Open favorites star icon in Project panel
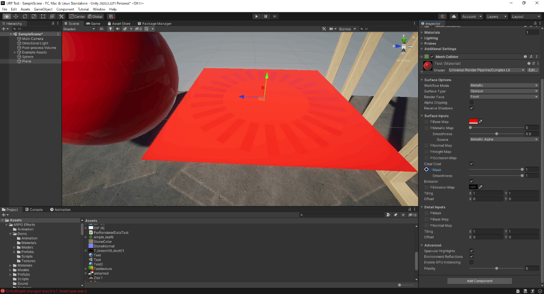Image resolution: width=544 pixels, height=294 pixels. 403,215
